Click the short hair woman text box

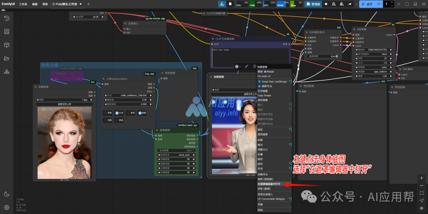(250, 57)
